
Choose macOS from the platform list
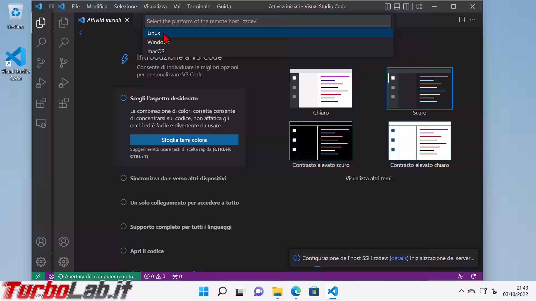[156, 51]
